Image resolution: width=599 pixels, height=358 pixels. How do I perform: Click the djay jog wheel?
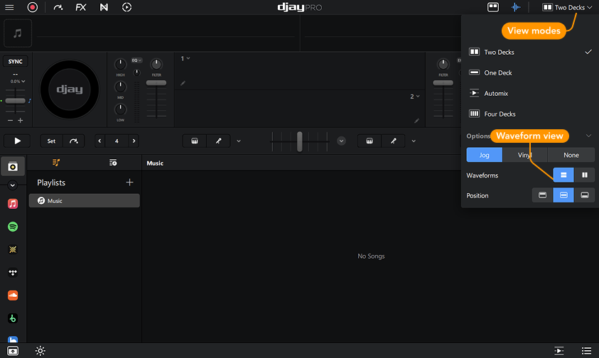pos(70,89)
